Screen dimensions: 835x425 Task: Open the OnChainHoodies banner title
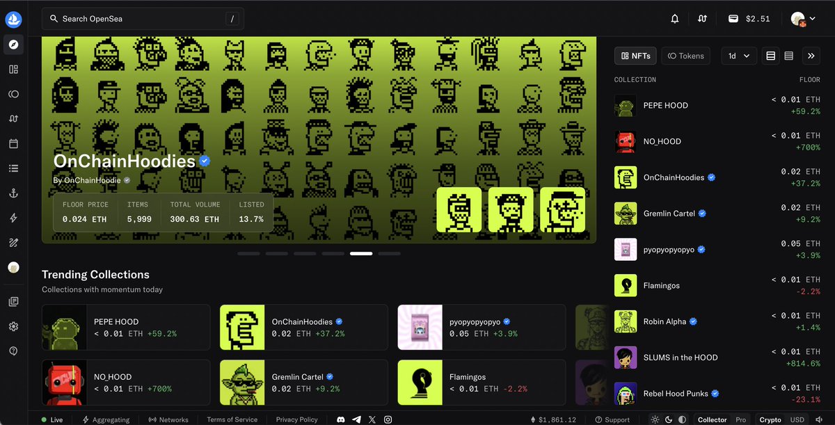click(x=125, y=161)
